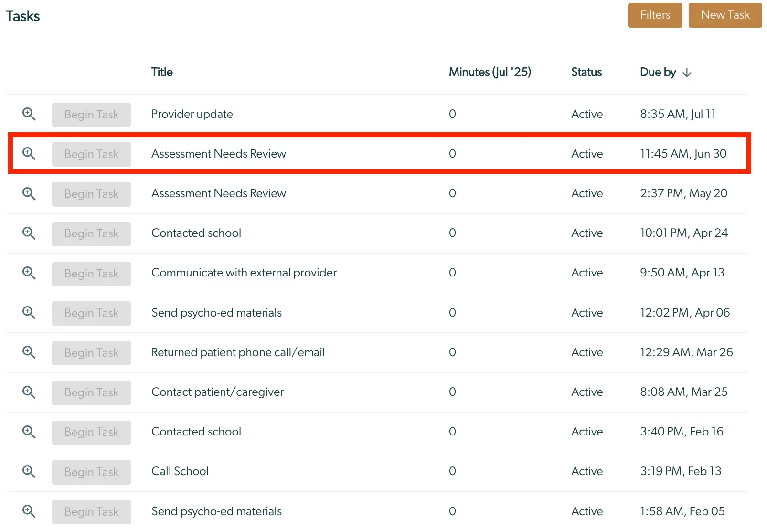Open the magnifier details for Provider update
Viewport: 767px width, 530px height.
29,114
